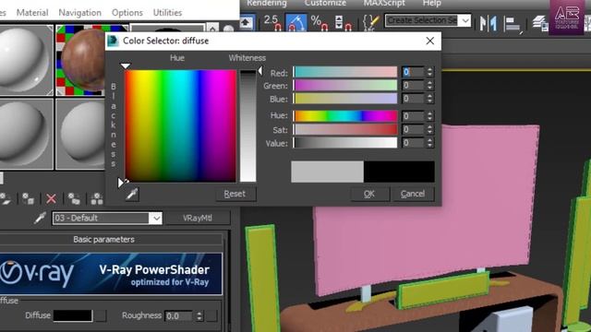
Task: Click the Blue channel slider
Action: 344,99
